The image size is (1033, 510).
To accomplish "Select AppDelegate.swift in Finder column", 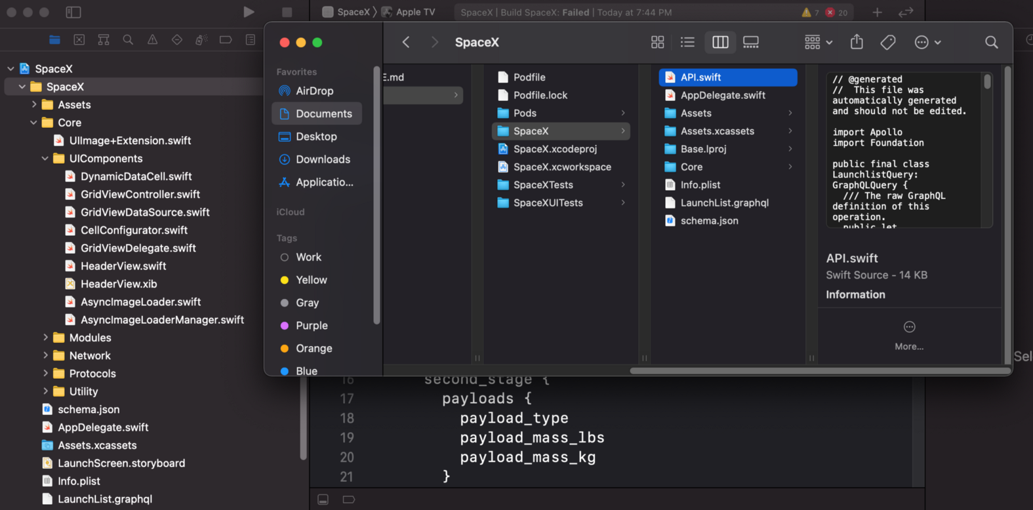I will pyautogui.click(x=722, y=95).
